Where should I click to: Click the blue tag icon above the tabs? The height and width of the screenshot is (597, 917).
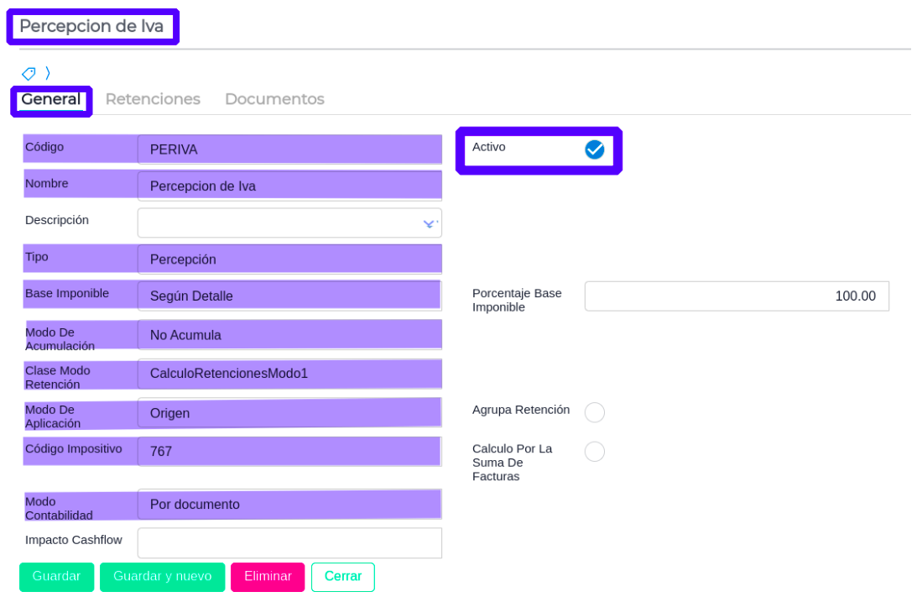coord(29,73)
